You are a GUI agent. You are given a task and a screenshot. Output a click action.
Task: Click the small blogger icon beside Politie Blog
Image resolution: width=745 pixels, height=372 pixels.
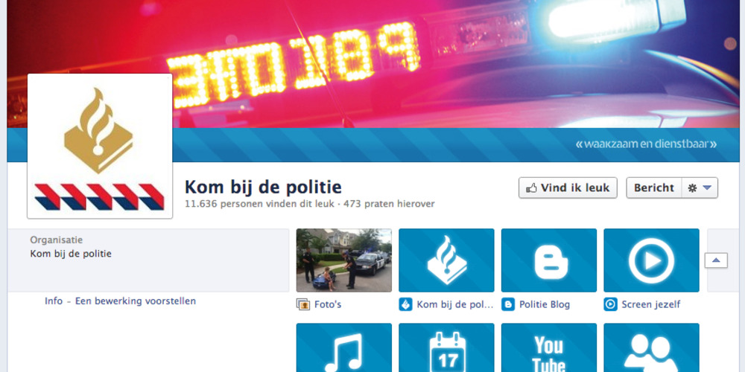[508, 304]
